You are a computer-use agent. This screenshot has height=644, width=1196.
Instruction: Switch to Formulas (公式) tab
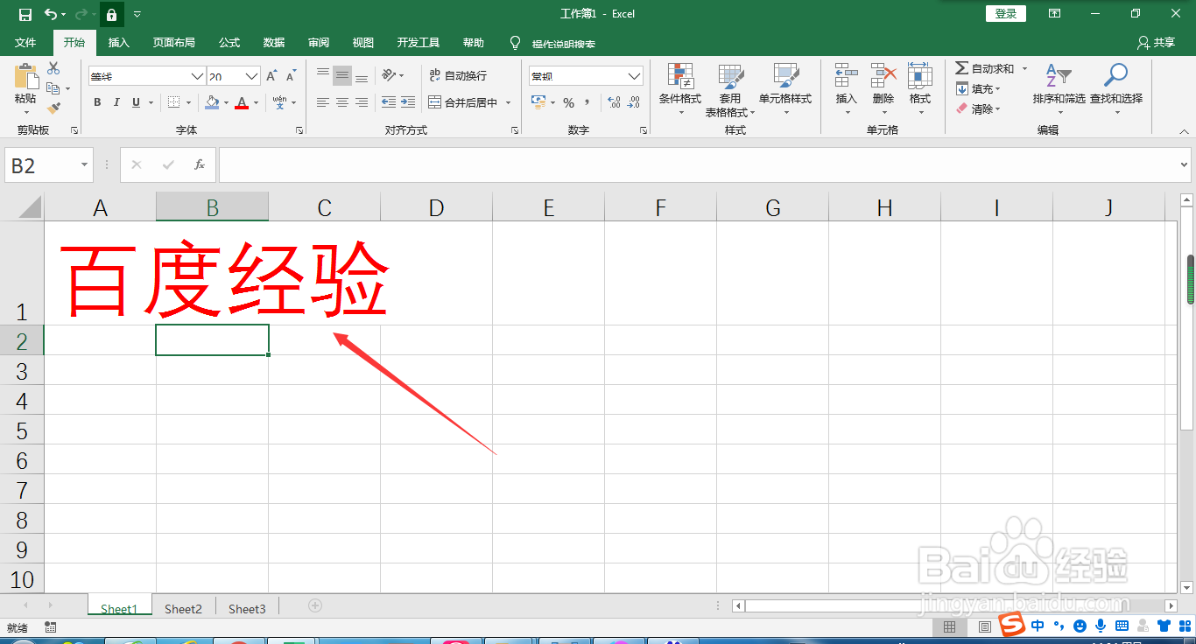coord(229,42)
